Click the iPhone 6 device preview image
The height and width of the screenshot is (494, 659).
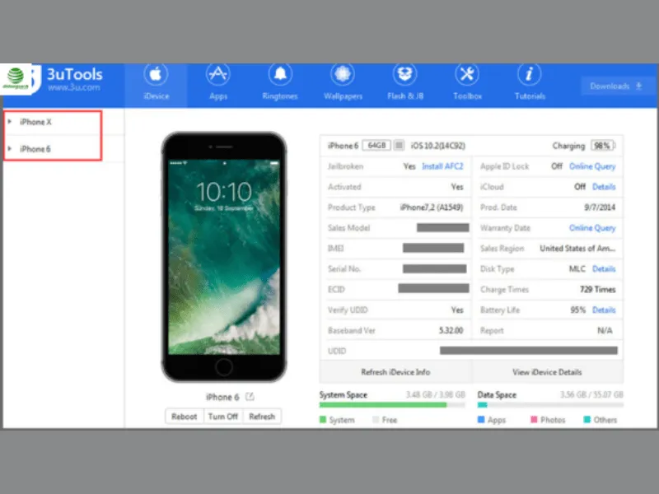click(224, 257)
